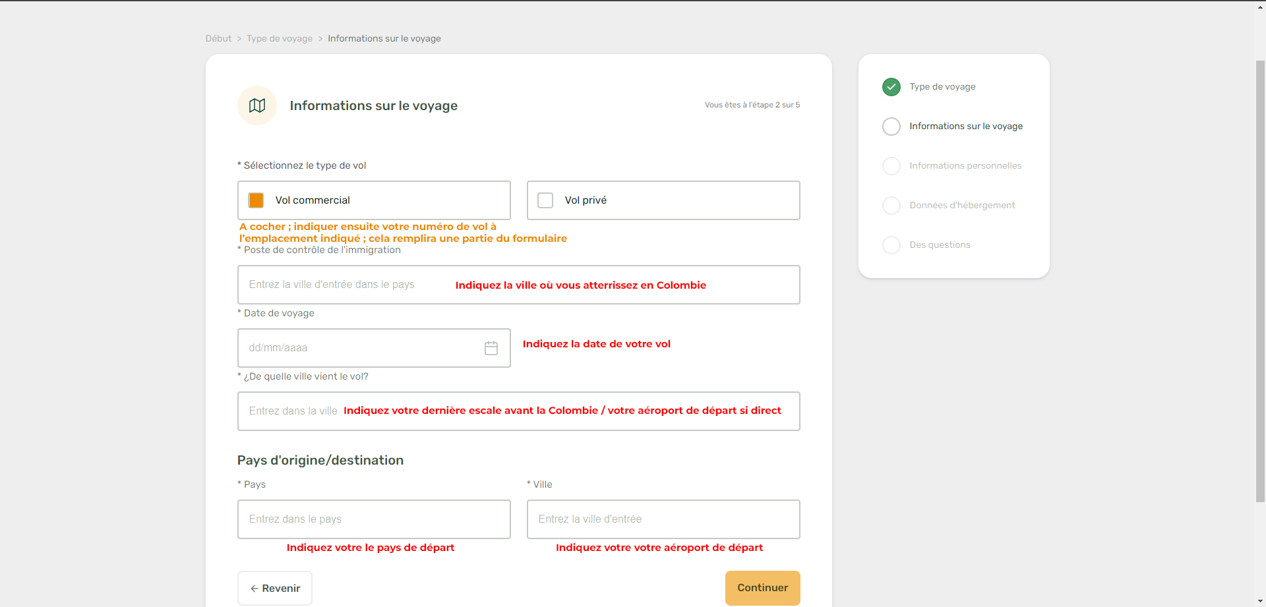Click the Des questions step circle
The height and width of the screenshot is (607, 1266).
coord(891,245)
